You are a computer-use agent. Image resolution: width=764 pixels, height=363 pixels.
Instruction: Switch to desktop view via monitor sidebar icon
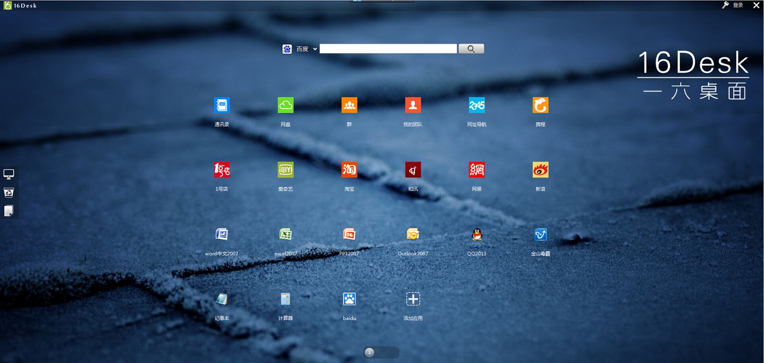(8, 173)
